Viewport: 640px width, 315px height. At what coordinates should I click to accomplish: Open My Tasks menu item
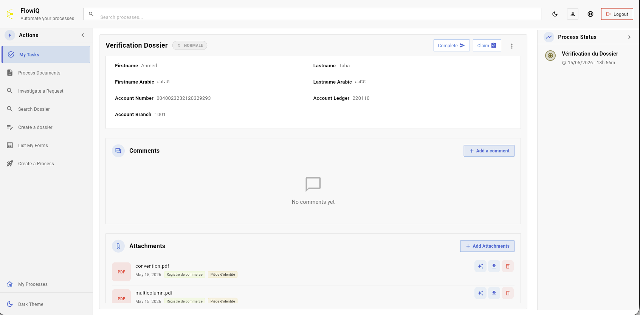[46, 54]
